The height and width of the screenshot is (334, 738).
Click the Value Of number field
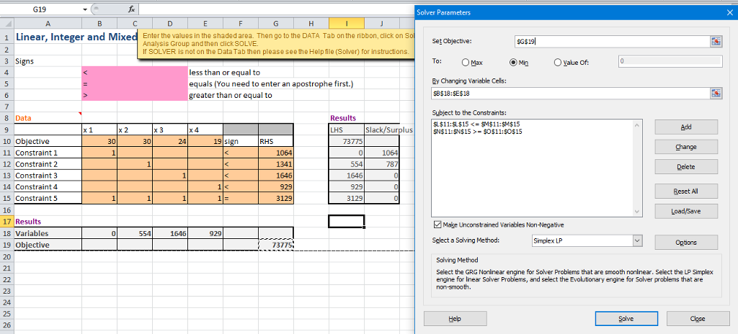click(x=670, y=62)
